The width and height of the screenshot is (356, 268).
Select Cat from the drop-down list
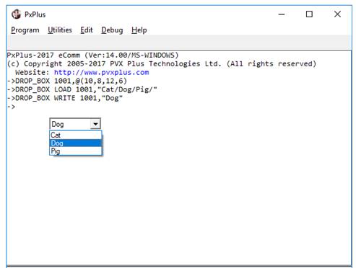pos(76,135)
